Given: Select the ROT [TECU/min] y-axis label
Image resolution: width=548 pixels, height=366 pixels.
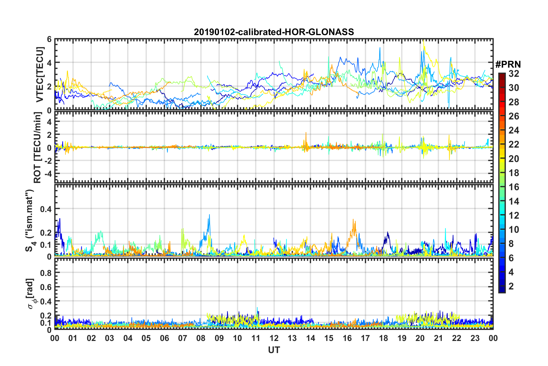Looking at the screenshot, I should click(38, 148).
